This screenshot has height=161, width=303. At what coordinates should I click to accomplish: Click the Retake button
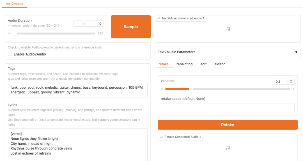tap(228, 125)
